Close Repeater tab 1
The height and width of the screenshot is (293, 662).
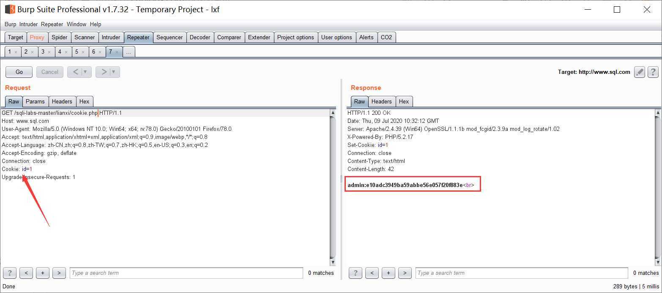tap(16, 52)
